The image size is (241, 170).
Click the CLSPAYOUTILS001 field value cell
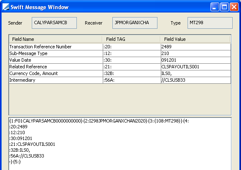coord(196,67)
